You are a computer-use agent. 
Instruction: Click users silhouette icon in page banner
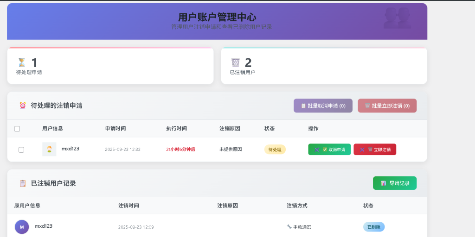[397, 19]
